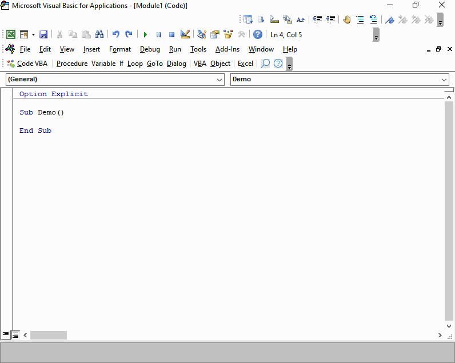Toggle Bookmark with the blue flag icon
Viewport: 455px width, 363px height.
(389, 20)
